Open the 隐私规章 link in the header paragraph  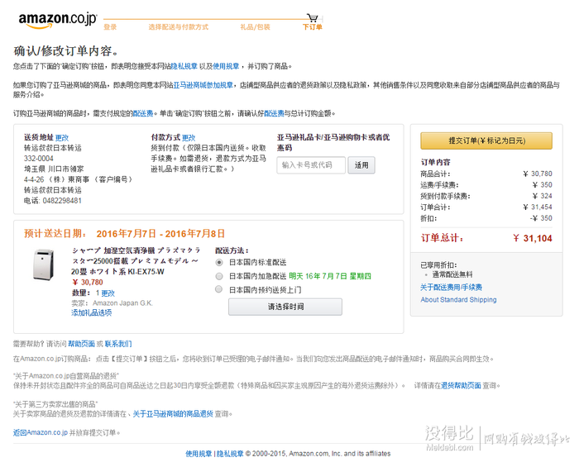point(184,66)
